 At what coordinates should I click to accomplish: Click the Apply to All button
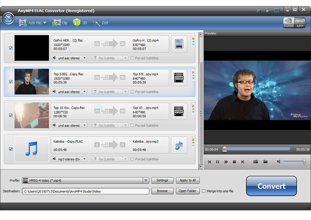coord(188,180)
